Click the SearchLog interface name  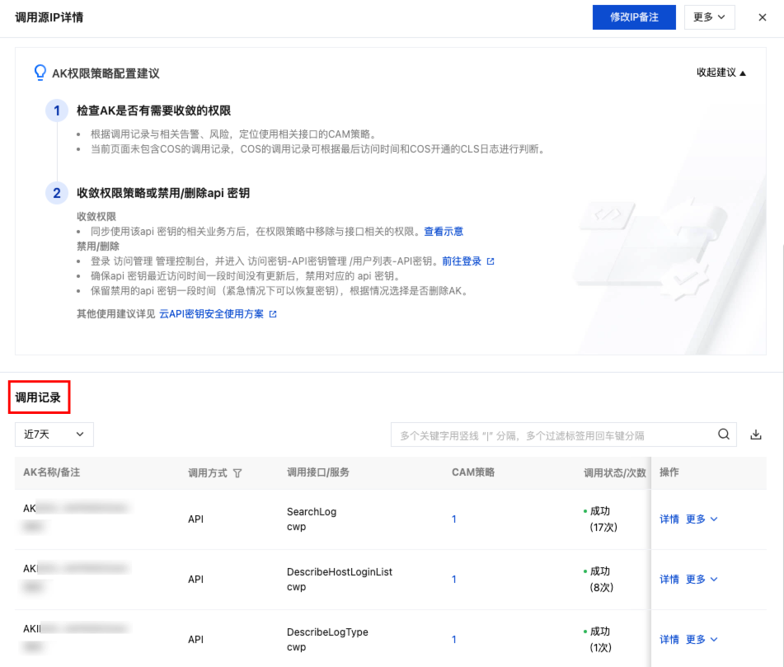click(312, 511)
